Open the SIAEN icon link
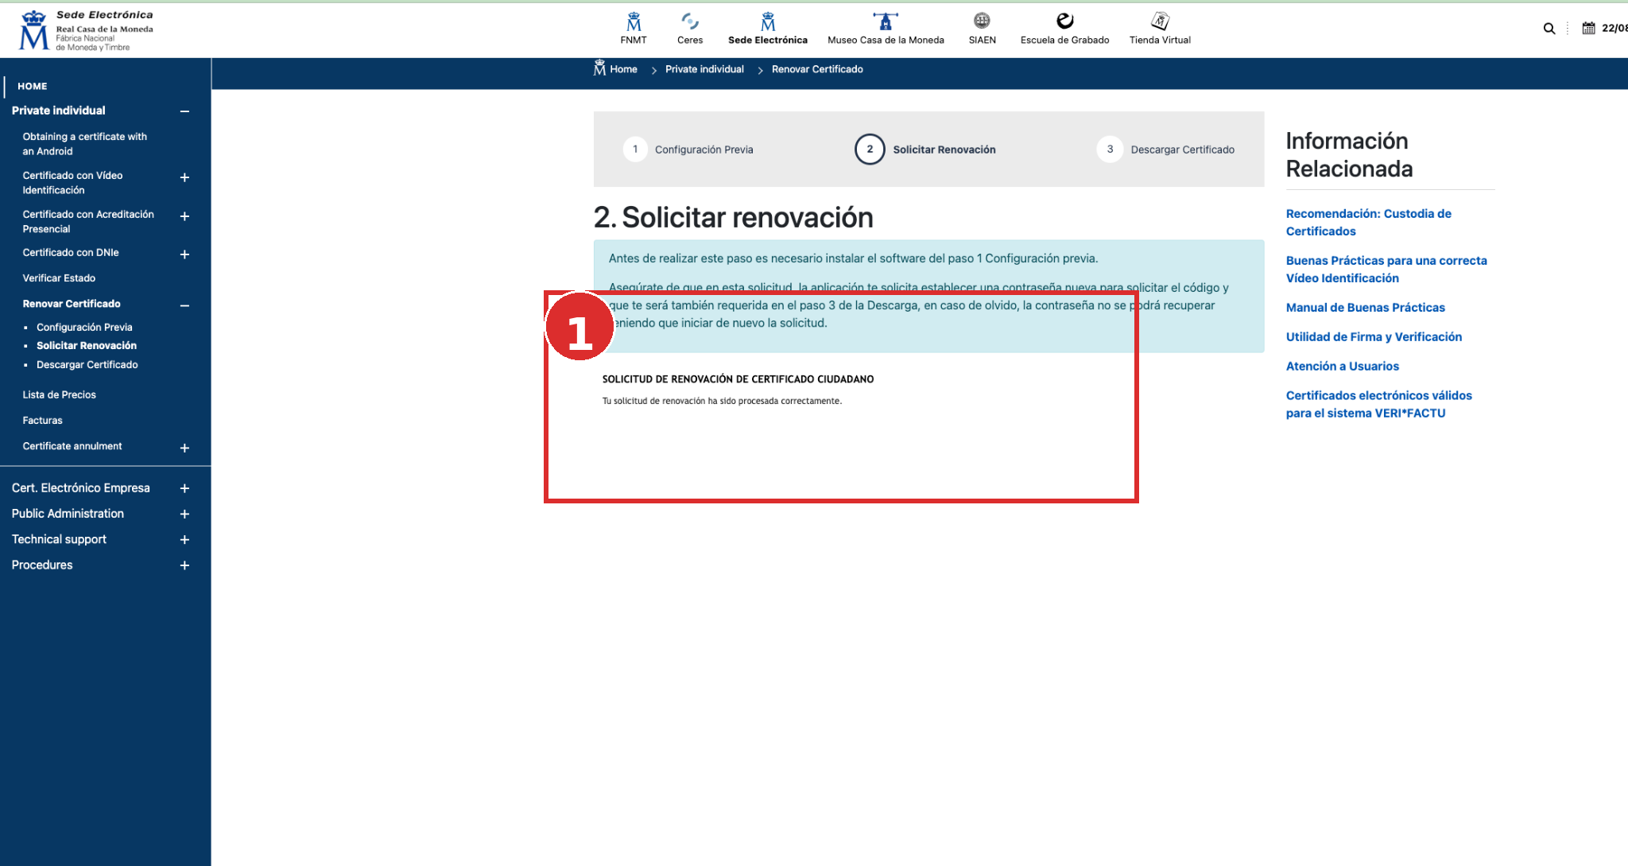The width and height of the screenshot is (1628, 866). pyautogui.click(x=982, y=29)
